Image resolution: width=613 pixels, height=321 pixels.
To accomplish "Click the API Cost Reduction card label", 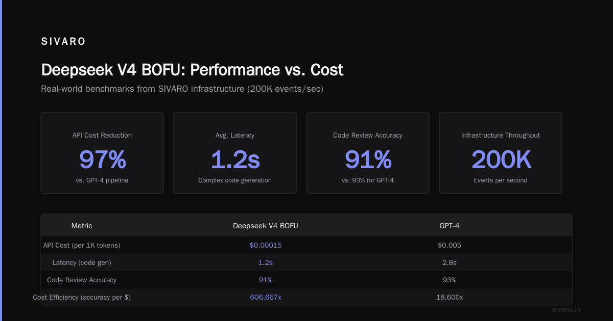I will (102, 135).
